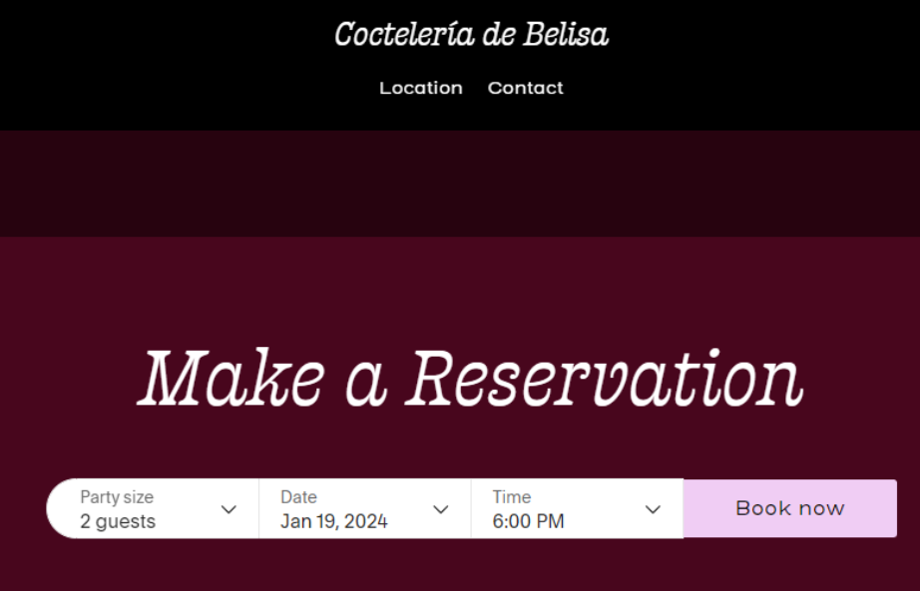Click the chevron next to 6:00 PM
Image resolution: width=920 pixels, height=591 pixels.
[x=653, y=509]
